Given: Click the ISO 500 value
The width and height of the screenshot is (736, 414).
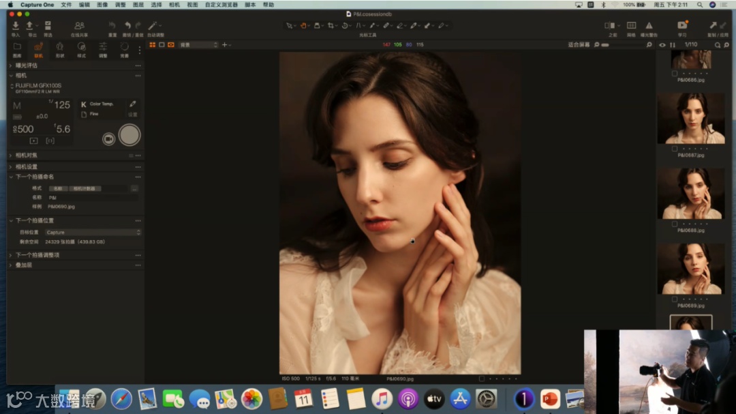Looking at the screenshot, I should click(23, 129).
